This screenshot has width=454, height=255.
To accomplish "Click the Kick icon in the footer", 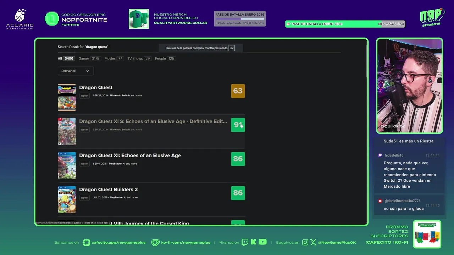I will coord(253,242).
